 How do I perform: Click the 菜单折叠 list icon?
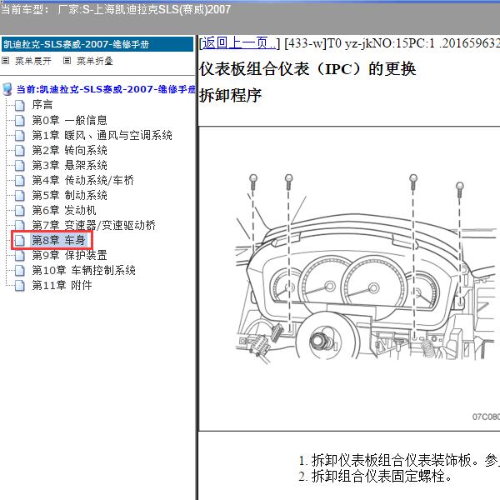pos(67,61)
